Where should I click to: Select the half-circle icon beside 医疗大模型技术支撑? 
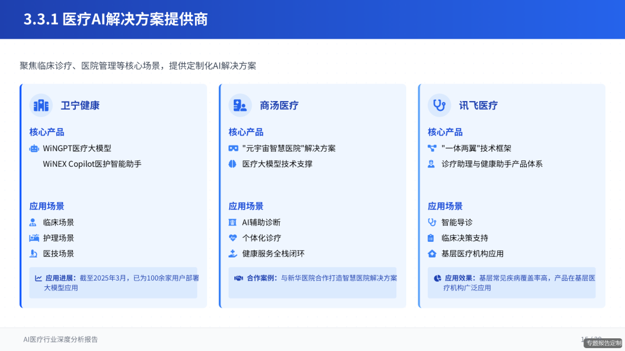point(233,163)
